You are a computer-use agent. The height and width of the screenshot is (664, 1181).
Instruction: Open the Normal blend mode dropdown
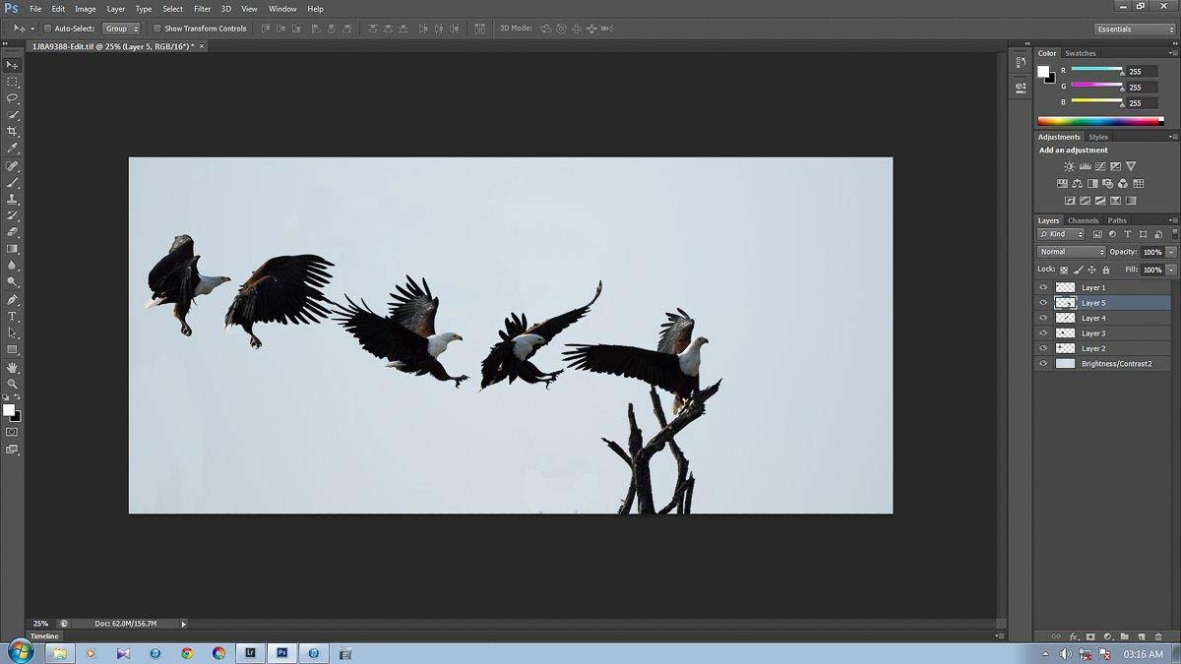click(1072, 252)
